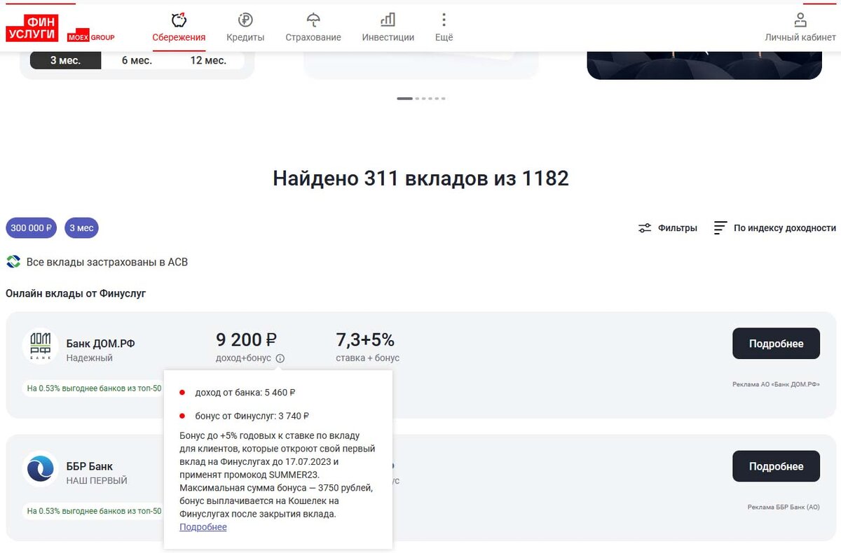841x553 pixels.
Task: Click the active carousel indicator dash
Action: (x=404, y=99)
